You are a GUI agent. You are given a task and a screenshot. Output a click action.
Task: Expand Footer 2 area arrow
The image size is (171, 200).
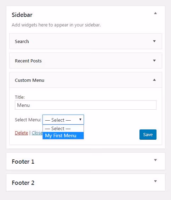155,181
